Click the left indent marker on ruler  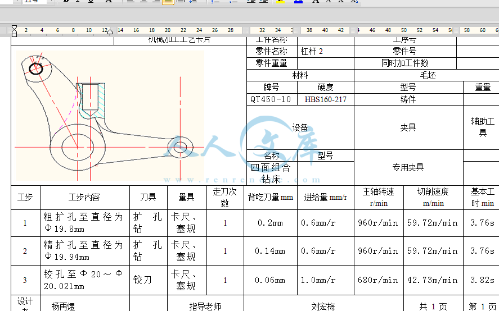14,31
